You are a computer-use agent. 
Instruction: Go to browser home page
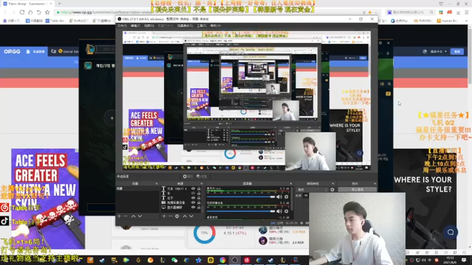point(31,12)
